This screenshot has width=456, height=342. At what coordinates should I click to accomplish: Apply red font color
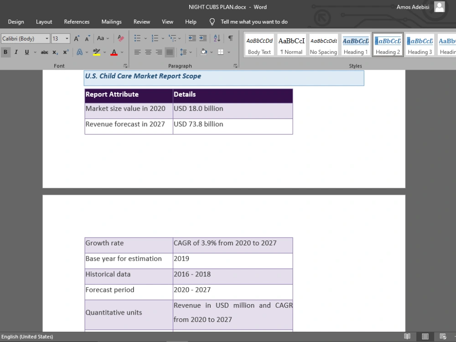[114, 52]
